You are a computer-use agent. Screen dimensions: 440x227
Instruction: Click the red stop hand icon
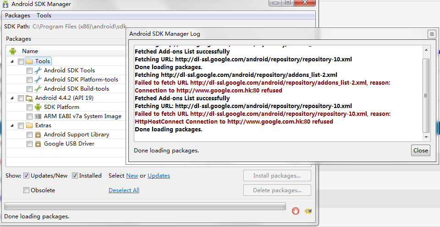pos(296,211)
